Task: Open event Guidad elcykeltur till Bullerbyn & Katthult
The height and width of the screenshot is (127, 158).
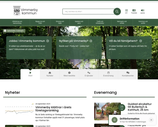Action: pos(140,107)
